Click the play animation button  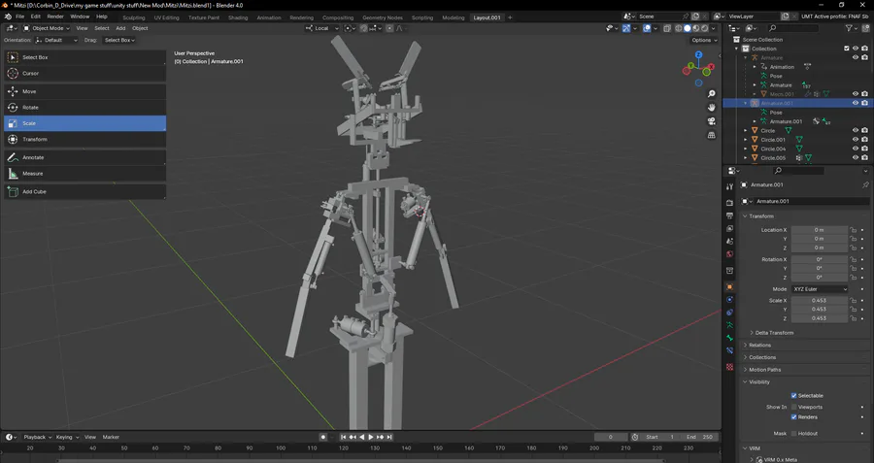pos(371,438)
